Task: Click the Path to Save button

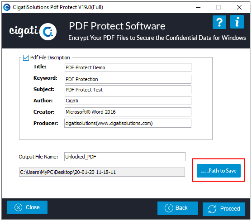Action: 219,171
